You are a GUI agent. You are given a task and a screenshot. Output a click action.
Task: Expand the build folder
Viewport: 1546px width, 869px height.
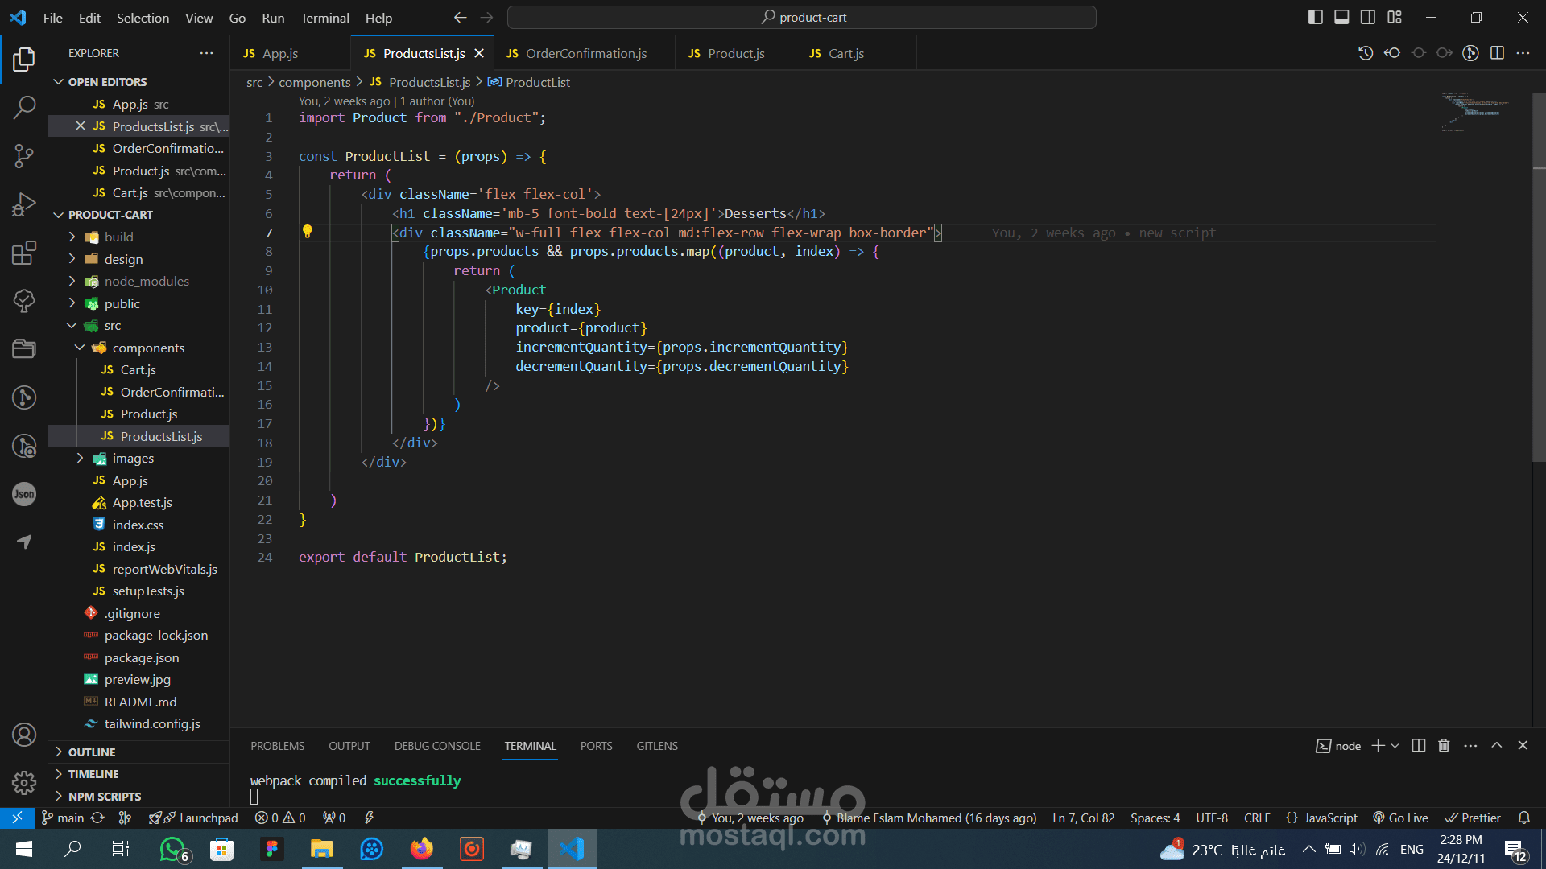point(118,237)
